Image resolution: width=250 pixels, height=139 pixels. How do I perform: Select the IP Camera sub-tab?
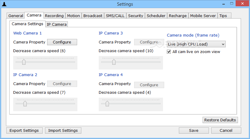tap(57, 24)
